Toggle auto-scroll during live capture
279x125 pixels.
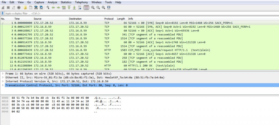coord(80,8)
